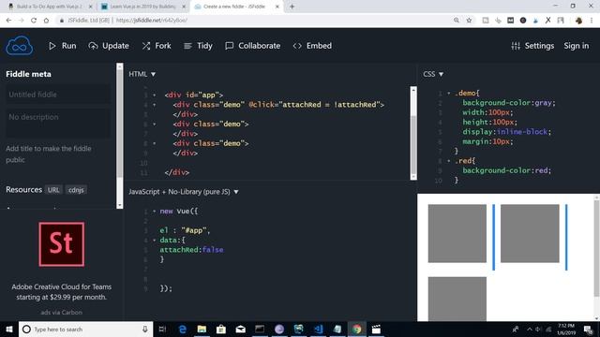Click the Update button
Image resolution: width=600 pixels, height=337 pixels.
[x=109, y=46]
